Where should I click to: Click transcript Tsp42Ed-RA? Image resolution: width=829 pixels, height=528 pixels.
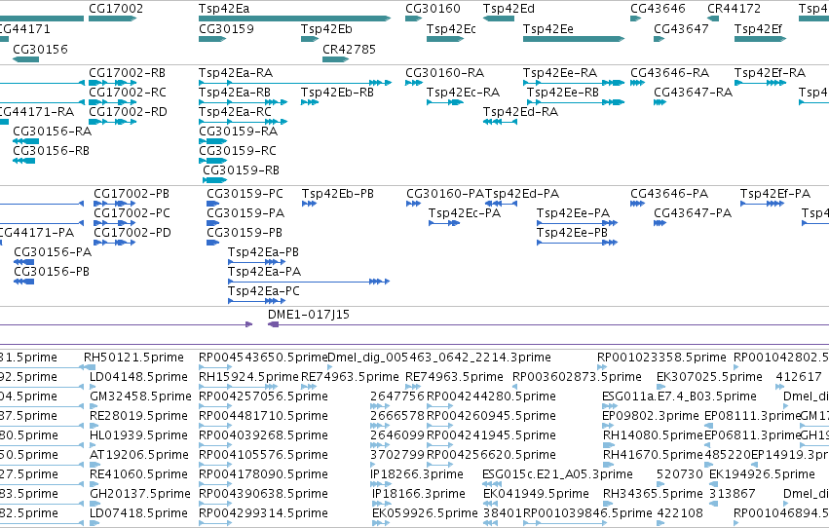click(520, 112)
